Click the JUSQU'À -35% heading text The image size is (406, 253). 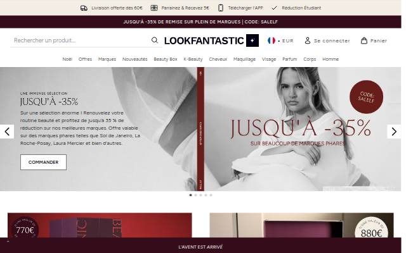click(49, 101)
